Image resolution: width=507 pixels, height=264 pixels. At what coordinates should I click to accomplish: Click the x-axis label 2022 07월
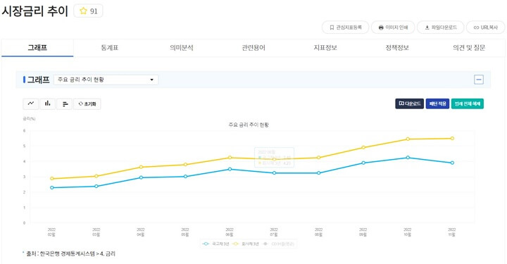(x=274, y=232)
